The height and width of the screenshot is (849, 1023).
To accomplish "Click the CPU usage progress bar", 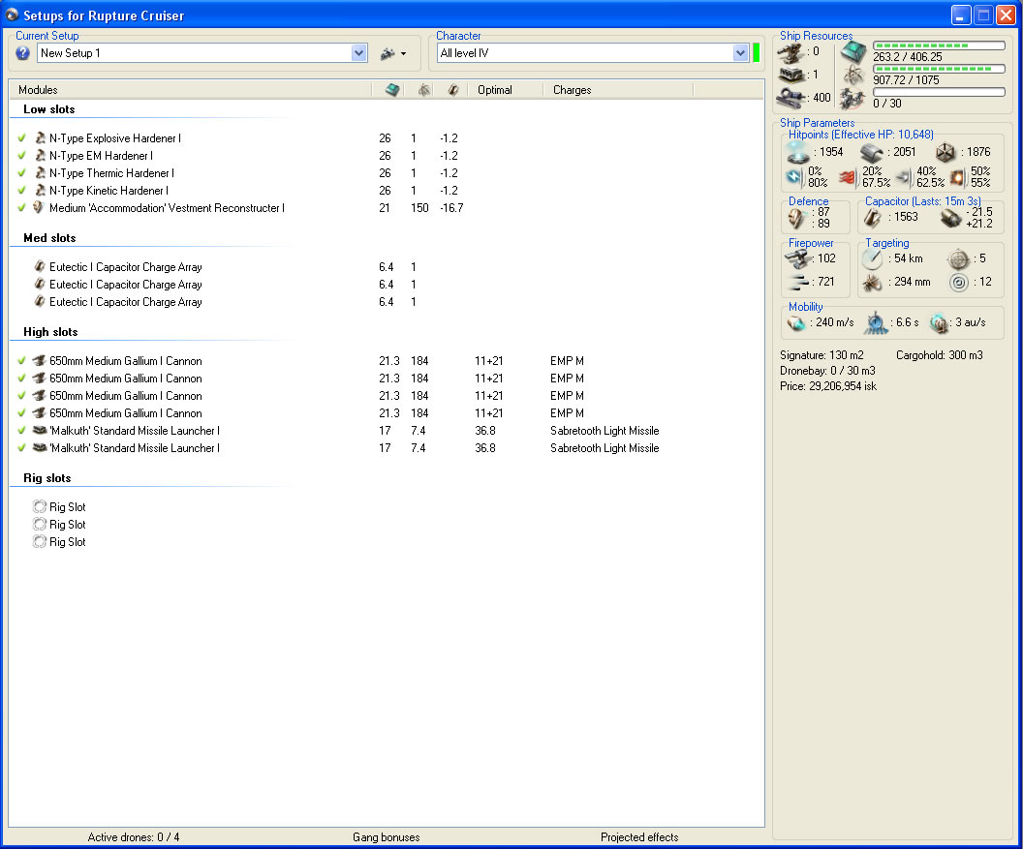I will (x=939, y=45).
